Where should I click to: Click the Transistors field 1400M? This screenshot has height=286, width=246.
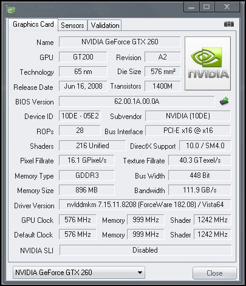tap(162, 86)
